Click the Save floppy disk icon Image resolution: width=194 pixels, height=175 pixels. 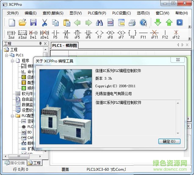click(x=33, y=23)
